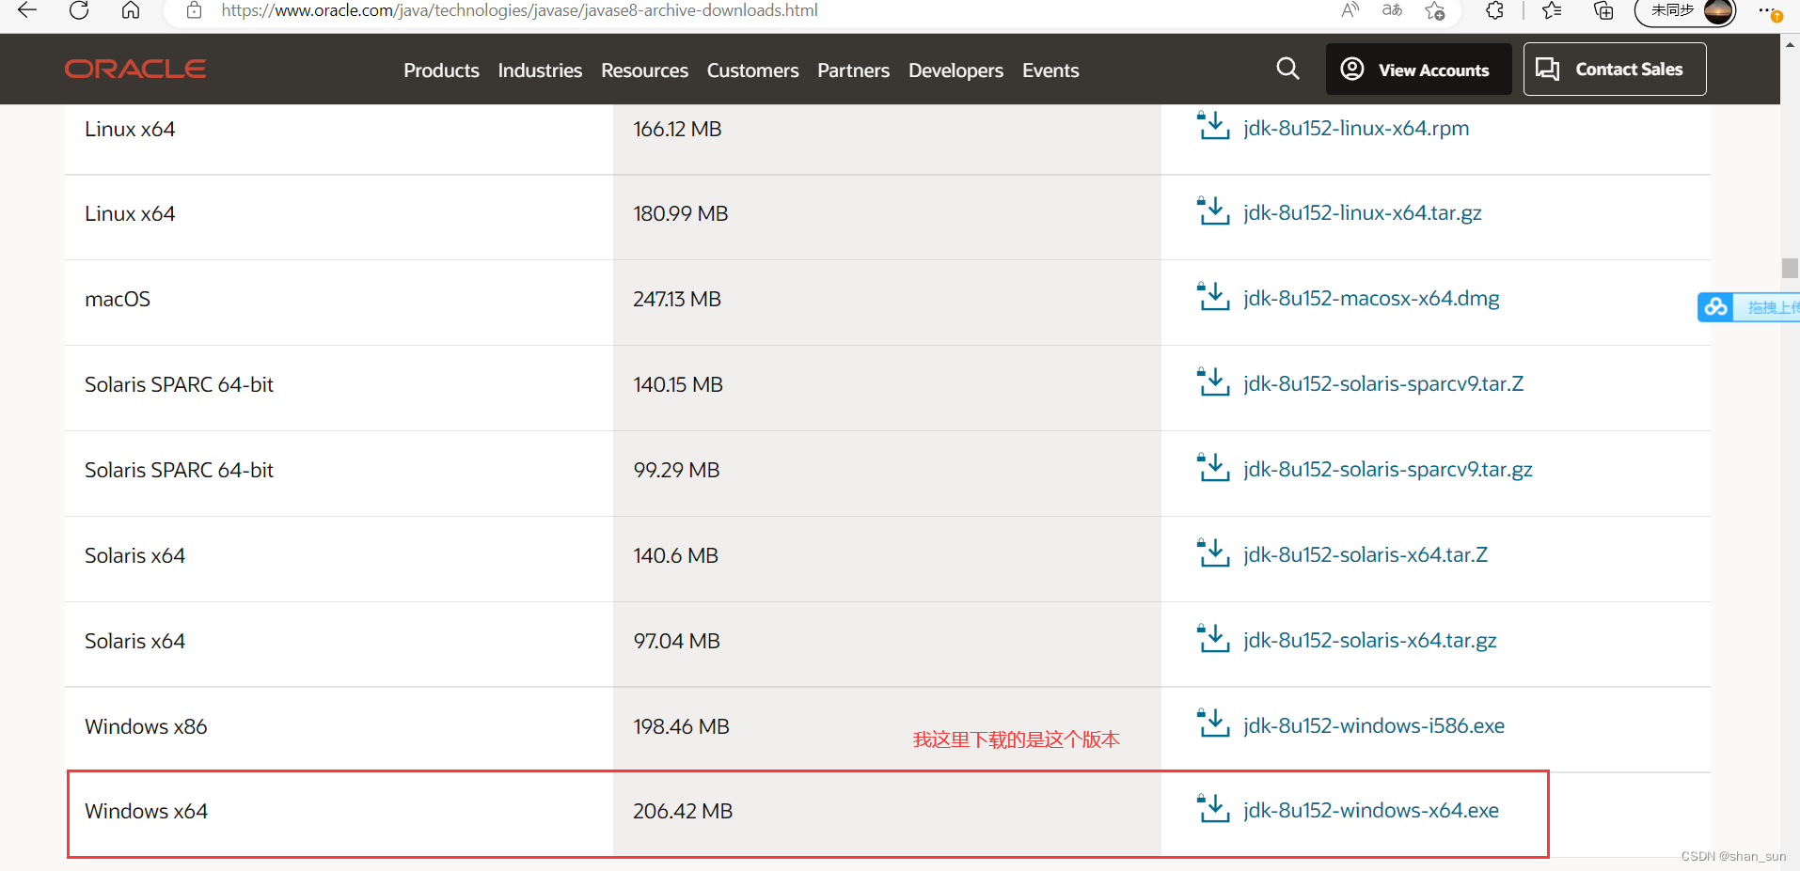Select the Windows x64 row label
Image resolution: width=1800 pixels, height=871 pixels.
click(x=146, y=811)
